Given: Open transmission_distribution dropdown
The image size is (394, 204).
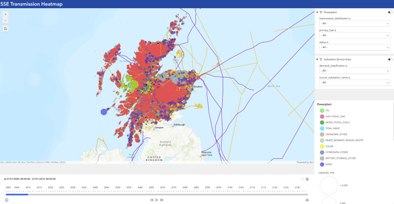Looking at the screenshot, I should point(355,24).
